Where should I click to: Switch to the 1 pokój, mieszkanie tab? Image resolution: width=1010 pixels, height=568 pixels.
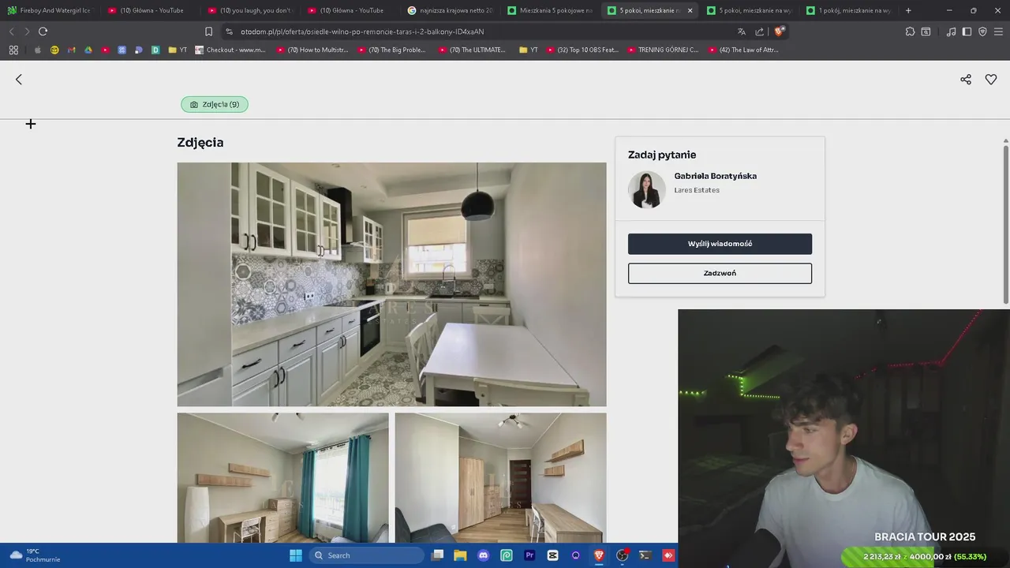tap(848, 10)
